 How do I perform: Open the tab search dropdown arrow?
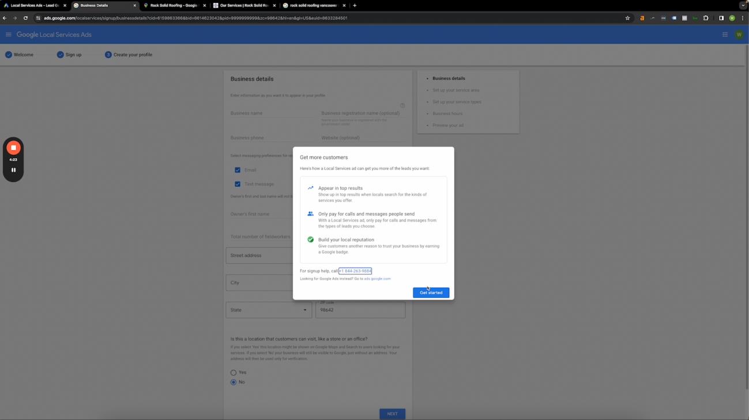tap(743, 5)
